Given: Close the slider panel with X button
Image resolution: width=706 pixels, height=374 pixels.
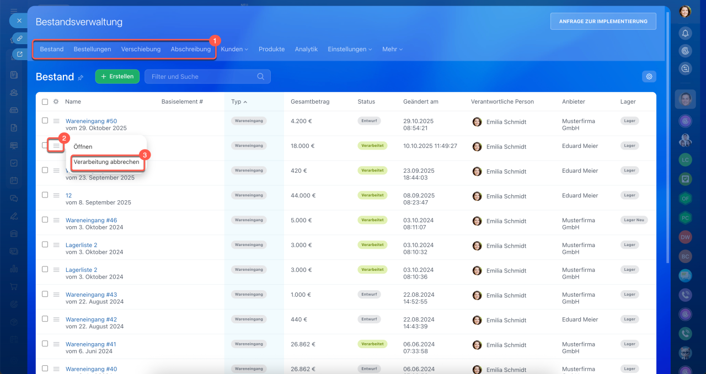Looking at the screenshot, I should [x=19, y=20].
